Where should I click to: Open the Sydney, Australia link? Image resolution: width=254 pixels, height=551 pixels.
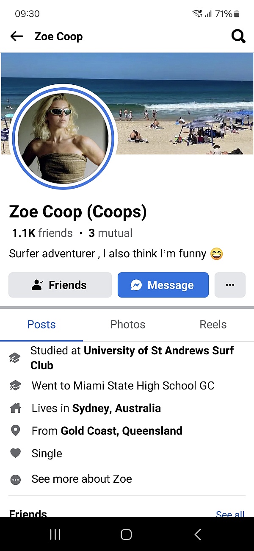(x=116, y=409)
